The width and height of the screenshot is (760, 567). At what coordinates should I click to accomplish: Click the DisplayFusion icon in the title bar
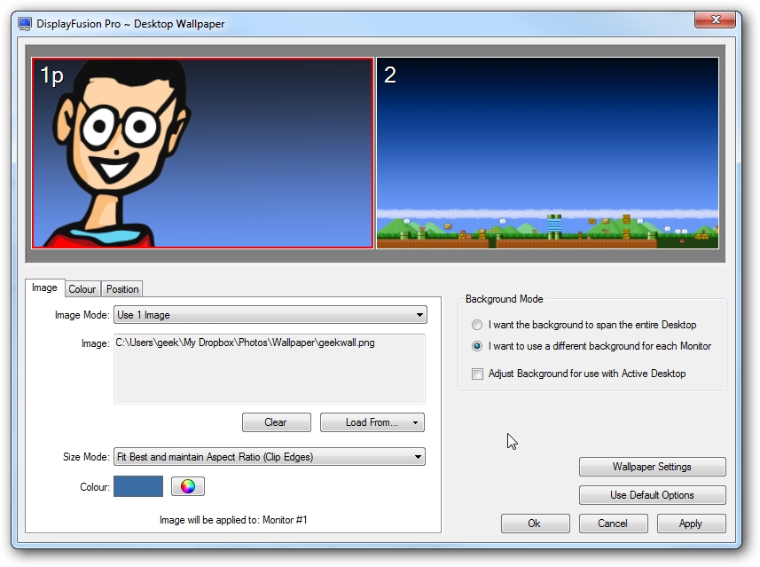(25, 24)
